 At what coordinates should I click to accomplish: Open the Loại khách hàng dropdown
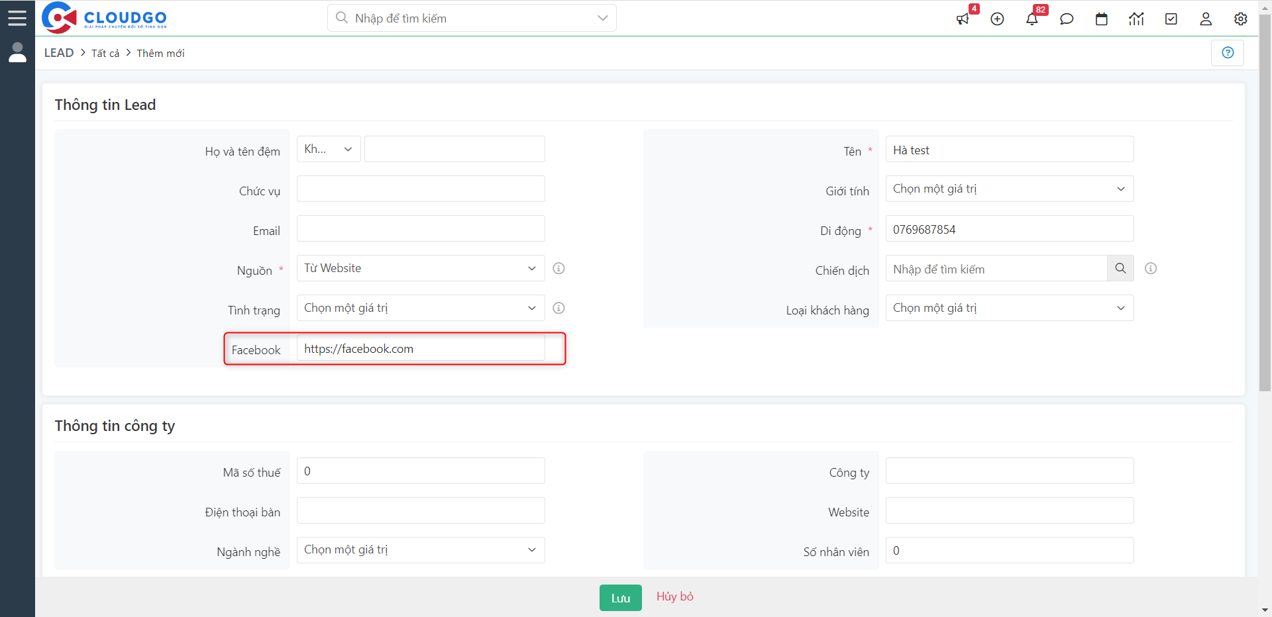(1009, 308)
